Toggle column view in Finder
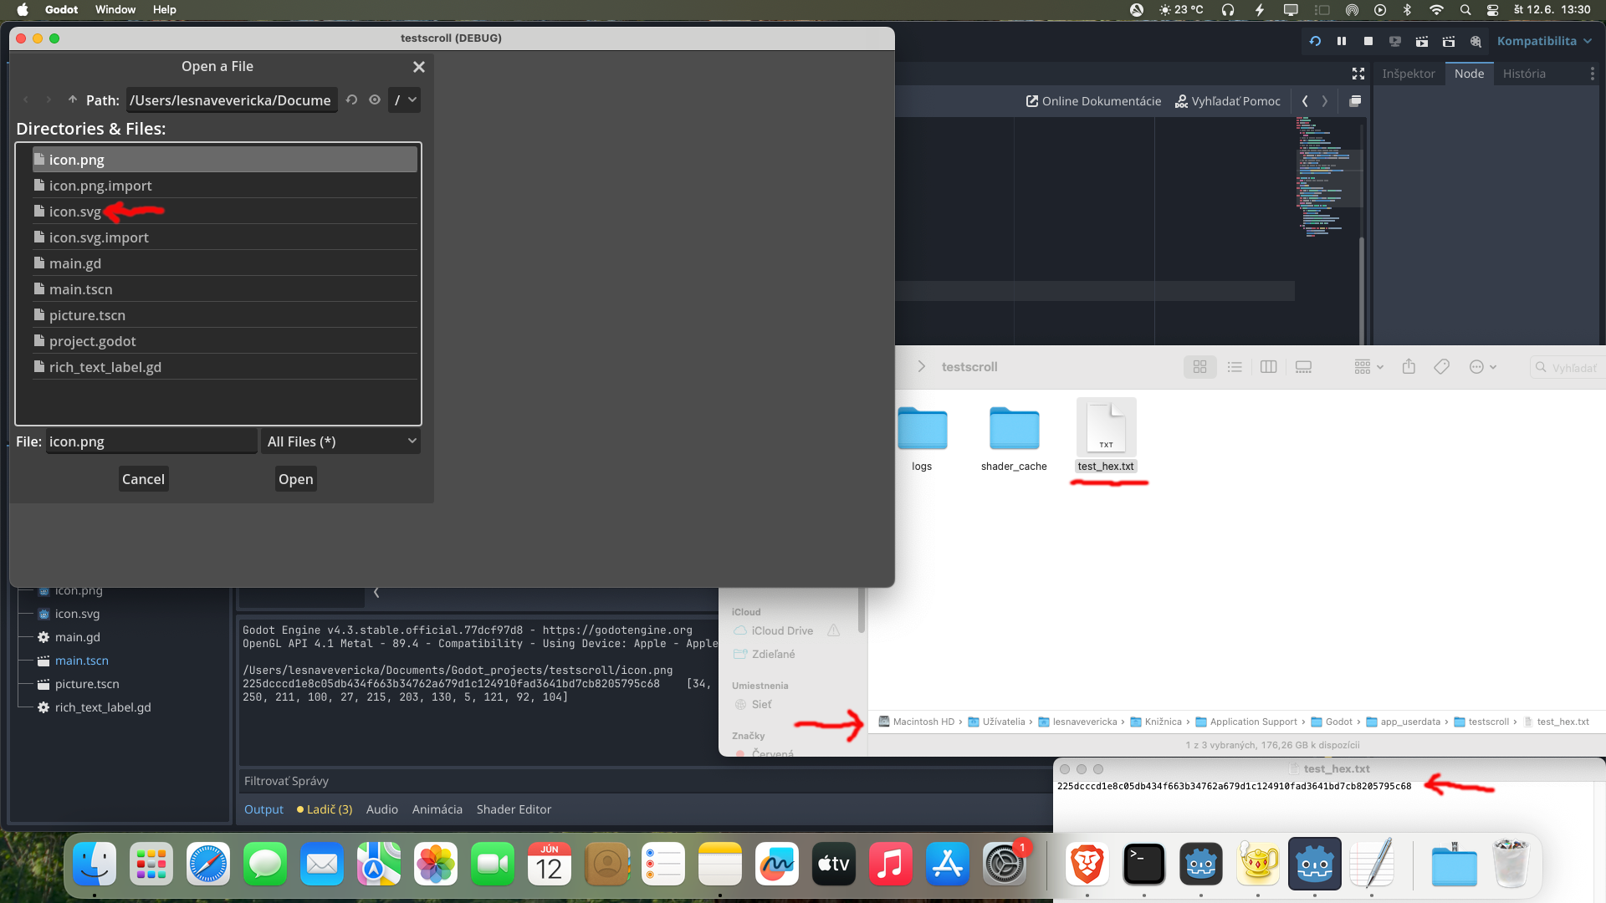This screenshot has height=903, width=1606. pos(1268,366)
